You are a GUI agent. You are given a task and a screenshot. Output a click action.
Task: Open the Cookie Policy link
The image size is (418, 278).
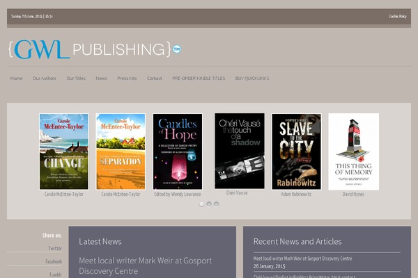click(x=398, y=17)
